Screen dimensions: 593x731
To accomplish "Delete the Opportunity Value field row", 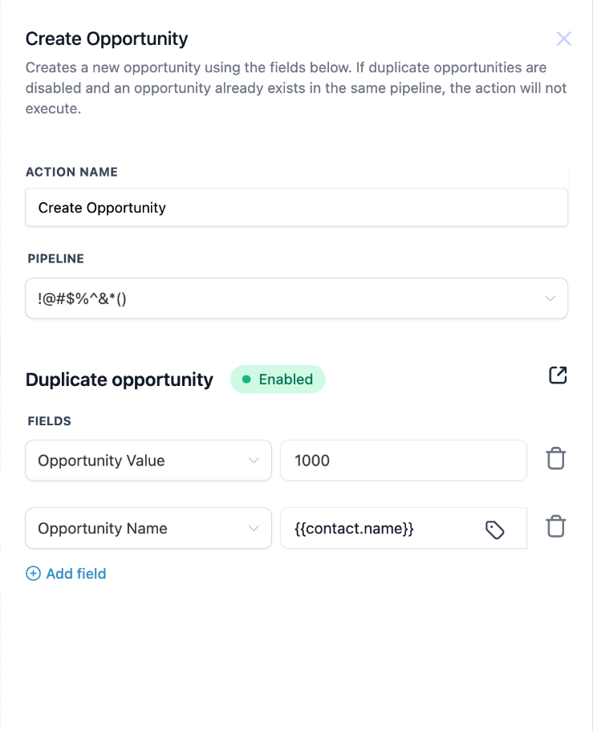I will click(x=555, y=460).
